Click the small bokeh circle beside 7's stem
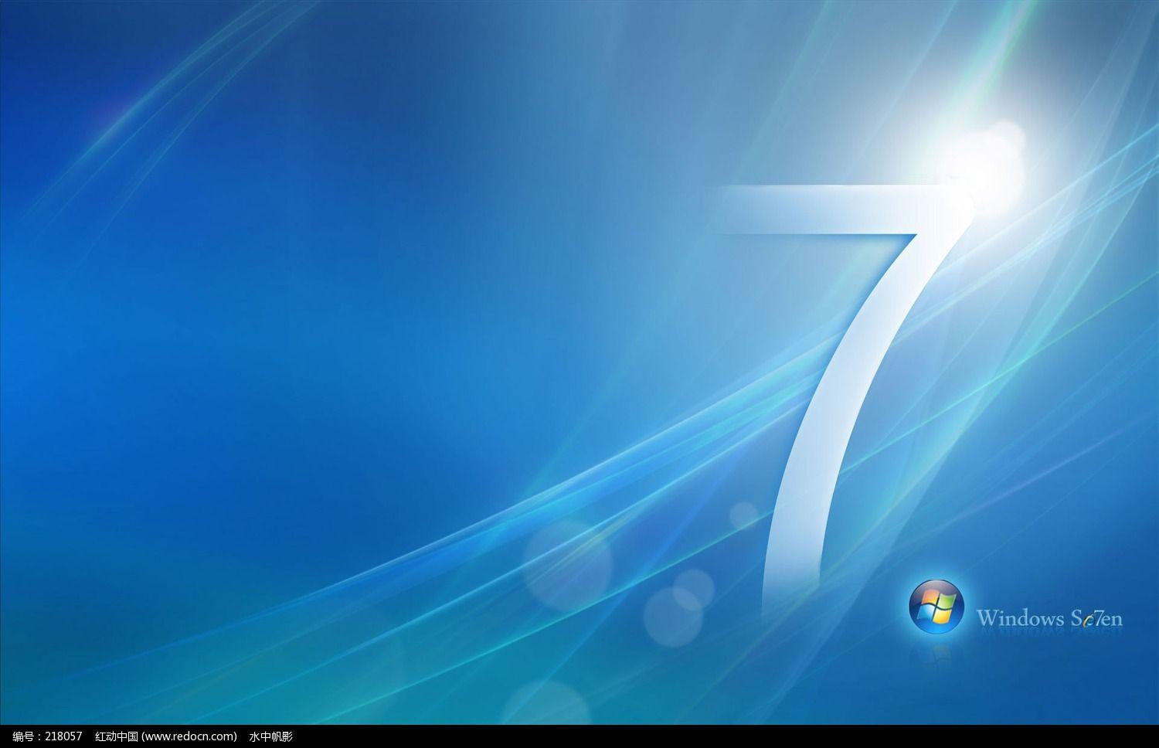 coord(744,515)
